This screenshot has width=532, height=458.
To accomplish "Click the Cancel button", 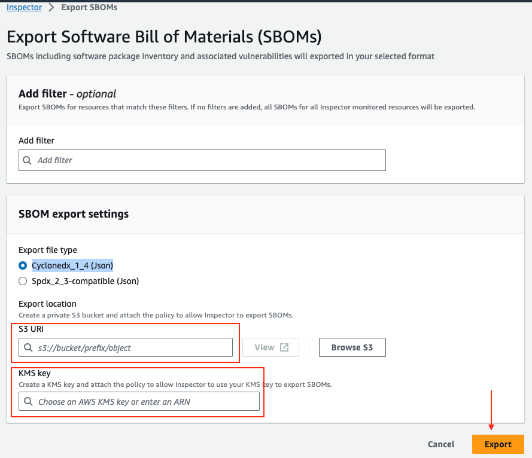I will 440,444.
